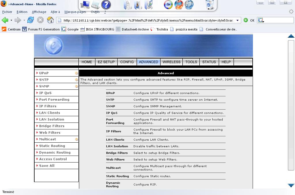The height and width of the screenshot is (195, 295).
Task: Click the Firefox logo in the title bar
Action: pos(3,3)
